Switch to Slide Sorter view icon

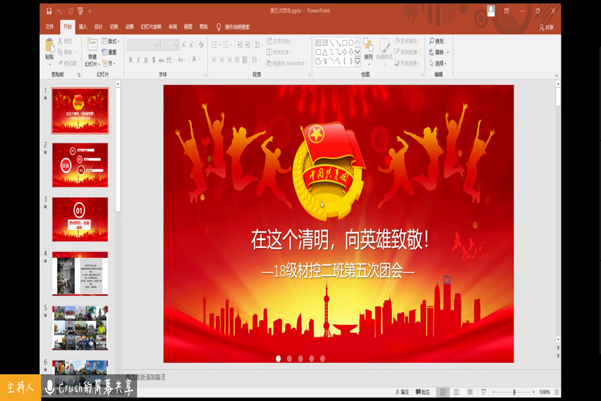456,392
